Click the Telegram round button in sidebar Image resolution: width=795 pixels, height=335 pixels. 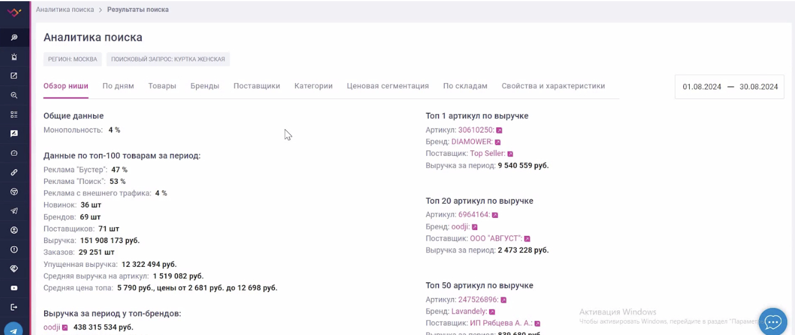pyautogui.click(x=13, y=330)
